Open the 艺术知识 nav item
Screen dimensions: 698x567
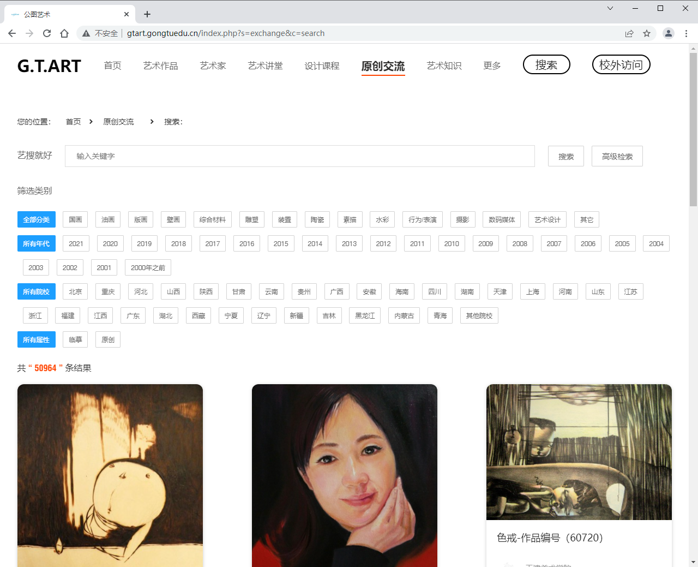point(444,65)
